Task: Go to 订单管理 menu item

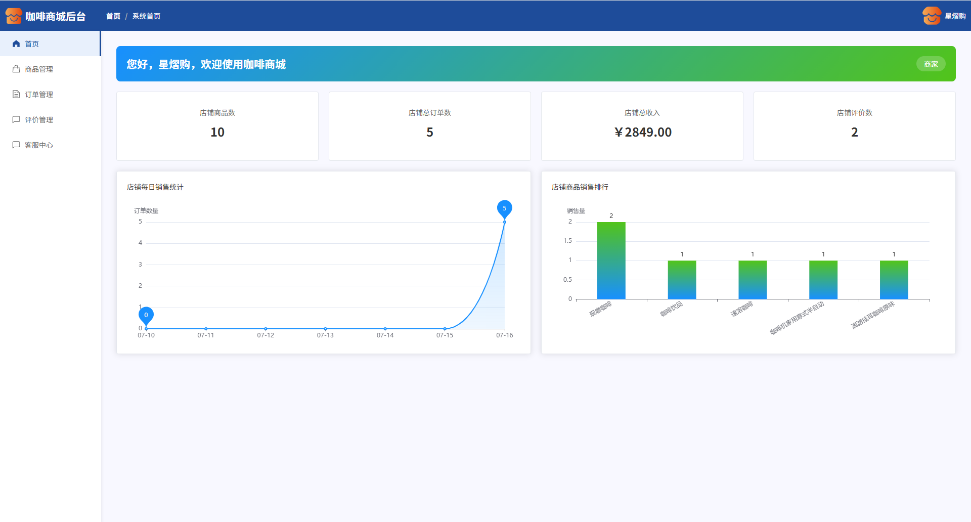Action: click(x=39, y=95)
